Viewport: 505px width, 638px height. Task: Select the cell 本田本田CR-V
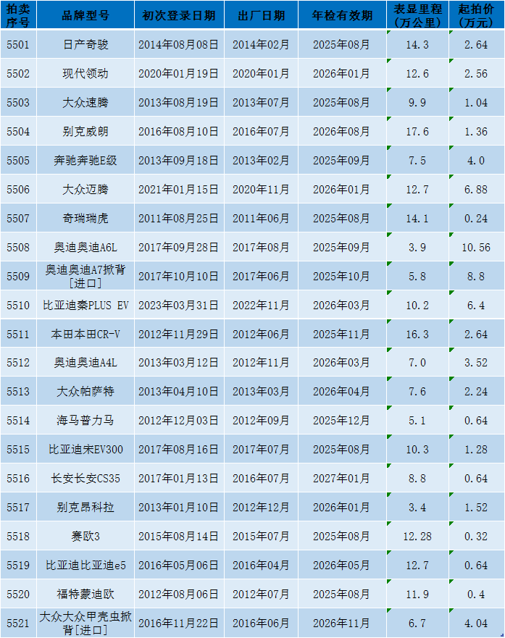click(85, 334)
